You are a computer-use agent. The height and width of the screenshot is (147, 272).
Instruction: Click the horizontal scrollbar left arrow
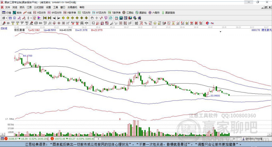(x=98, y=139)
